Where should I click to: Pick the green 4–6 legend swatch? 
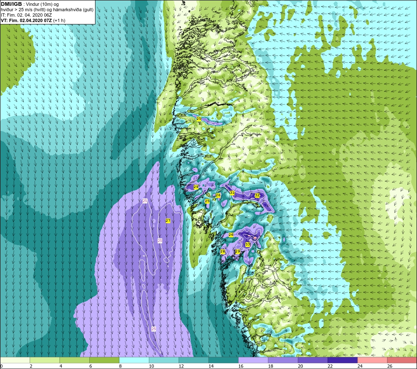pos(75,360)
